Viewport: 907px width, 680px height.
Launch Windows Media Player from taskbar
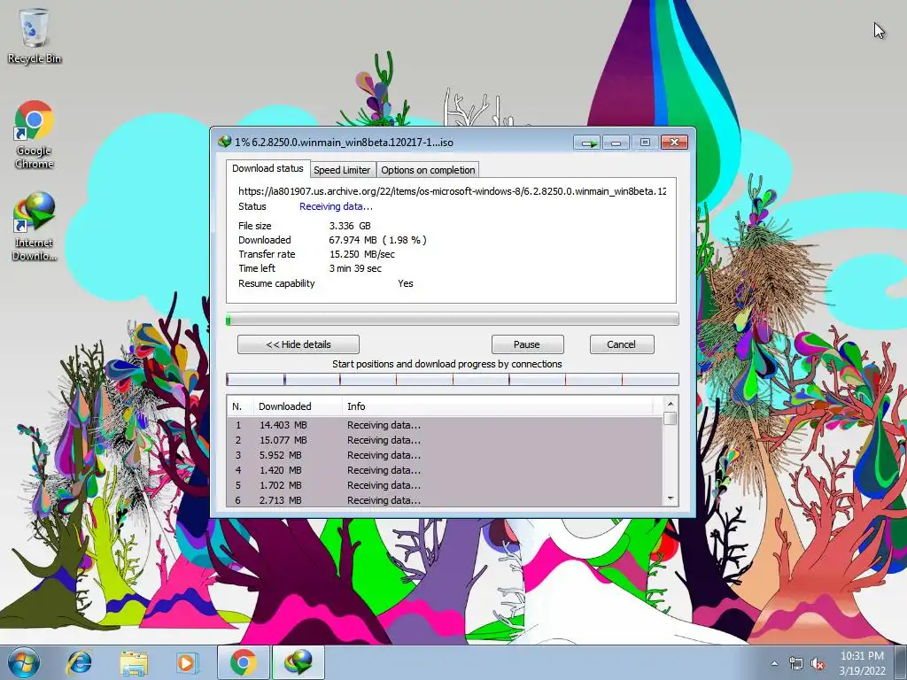pos(186,662)
